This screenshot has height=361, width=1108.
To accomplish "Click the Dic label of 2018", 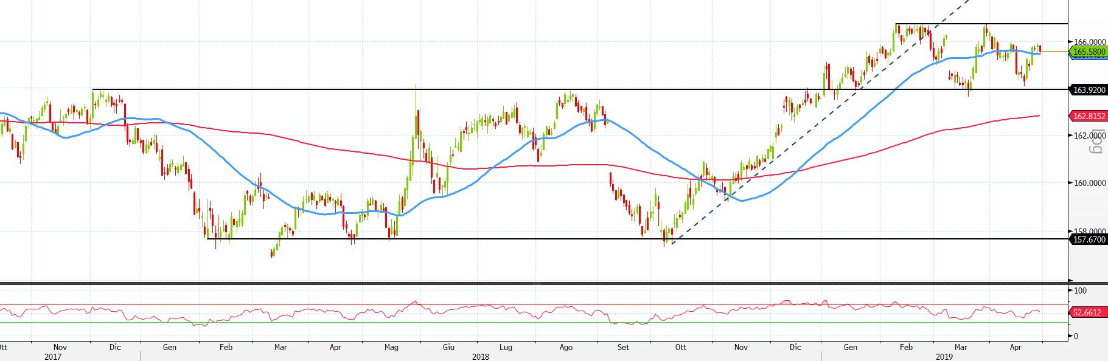I will (x=795, y=348).
